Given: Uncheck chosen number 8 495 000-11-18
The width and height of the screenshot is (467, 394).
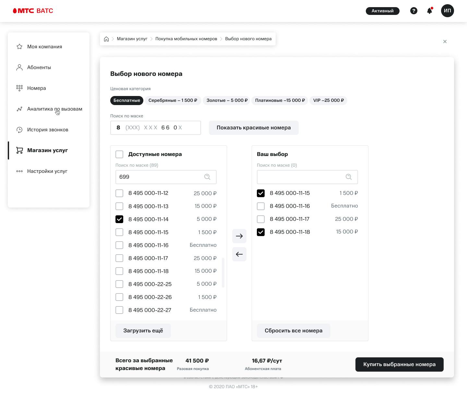Looking at the screenshot, I should [261, 232].
